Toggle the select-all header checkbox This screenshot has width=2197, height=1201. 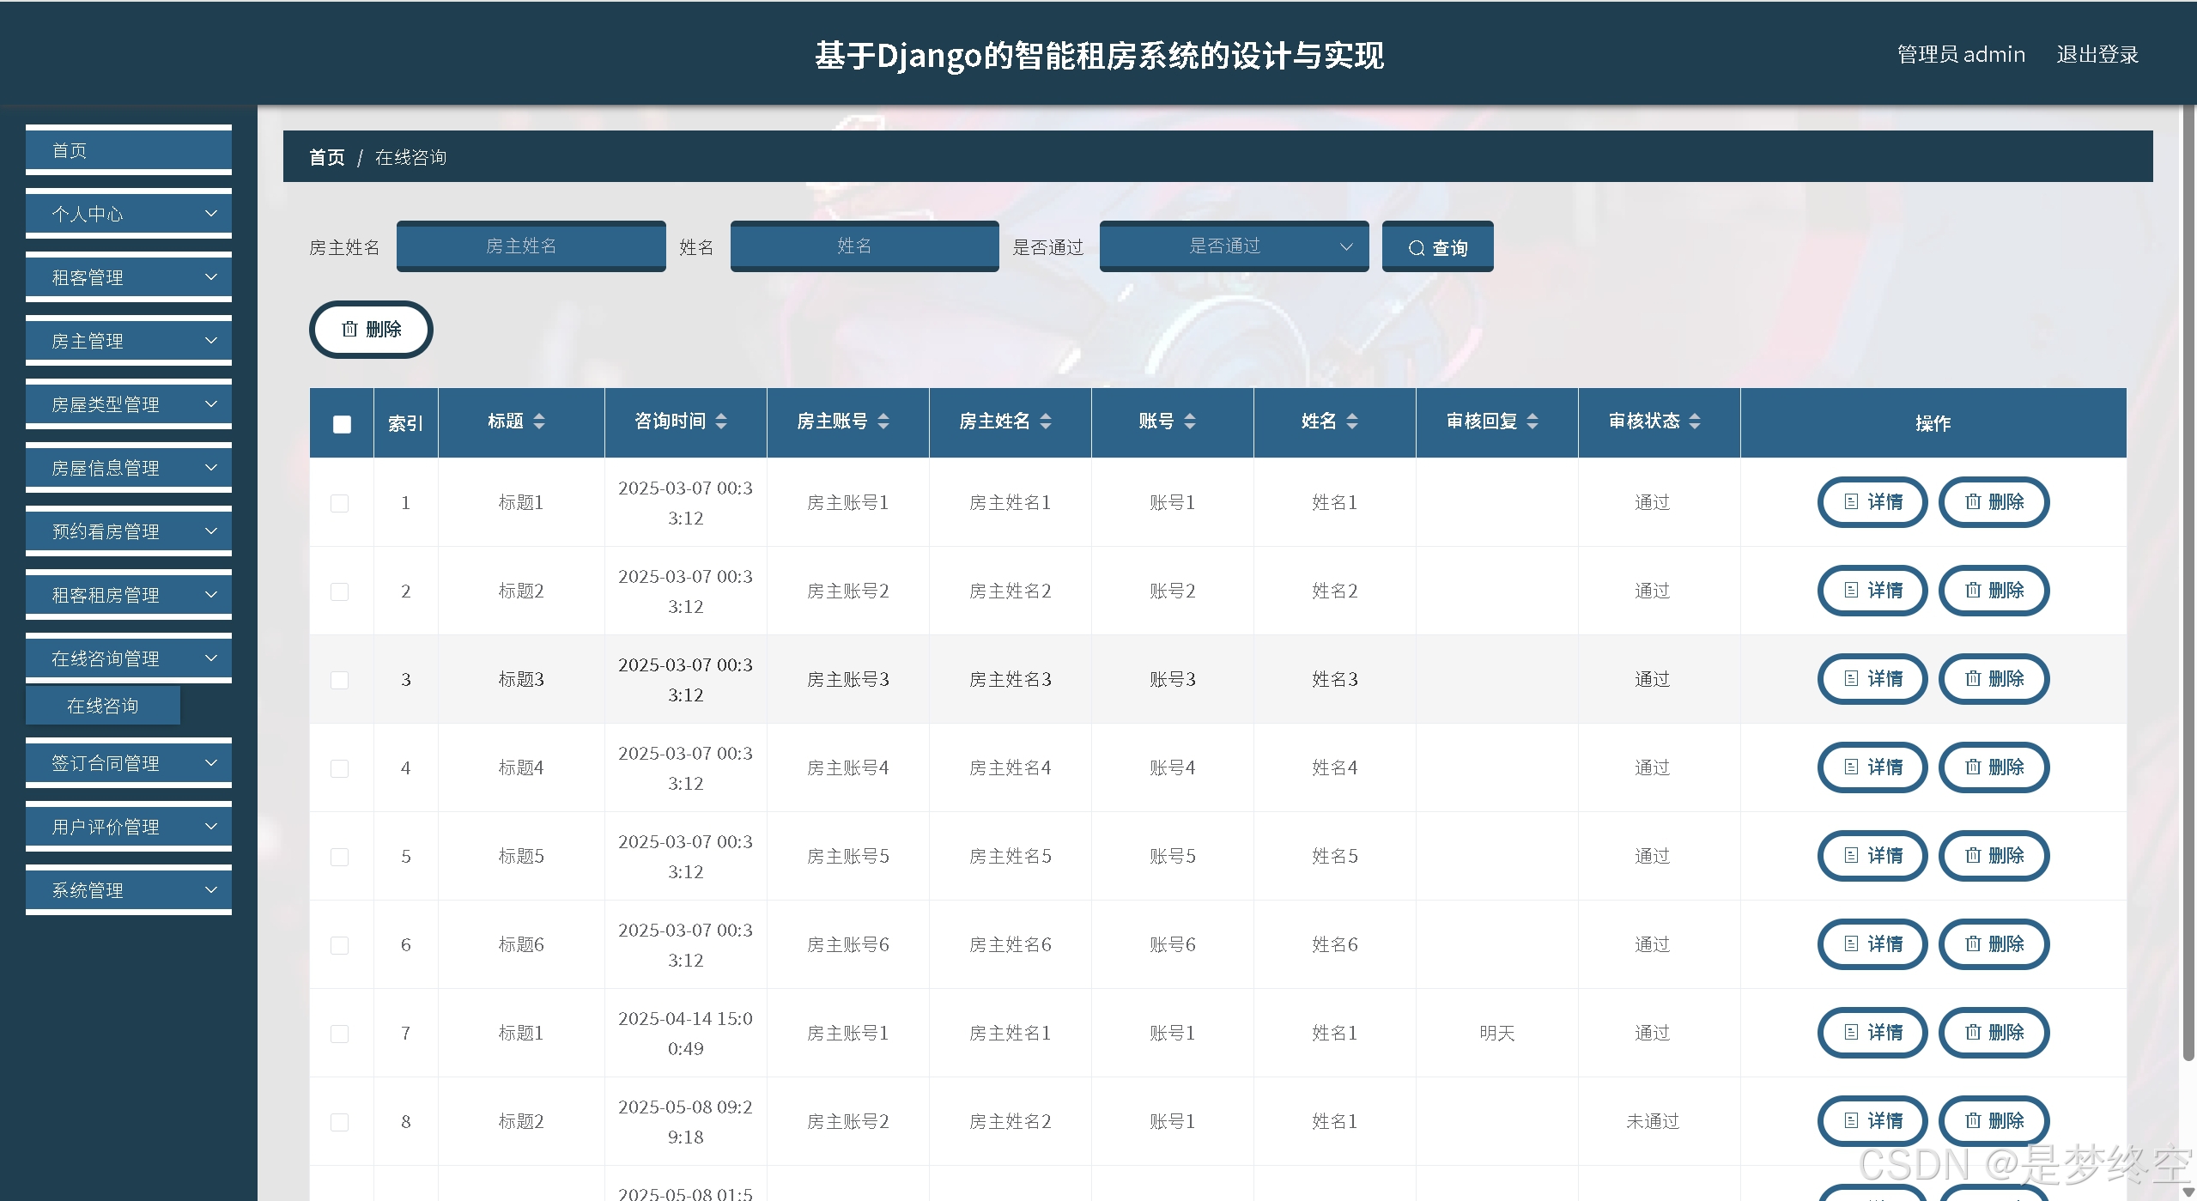[342, 424]
